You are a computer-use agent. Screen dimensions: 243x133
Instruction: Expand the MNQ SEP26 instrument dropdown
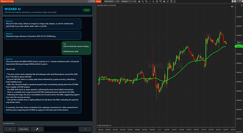(112, 1)
